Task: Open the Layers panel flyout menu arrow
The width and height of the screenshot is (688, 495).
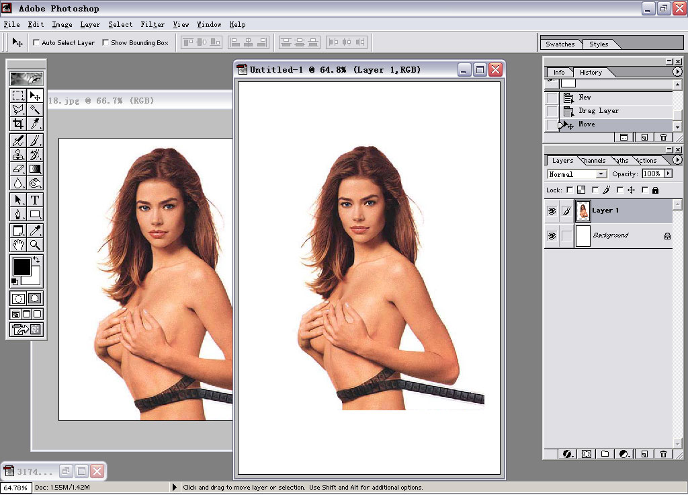Action: click(677, 160)
